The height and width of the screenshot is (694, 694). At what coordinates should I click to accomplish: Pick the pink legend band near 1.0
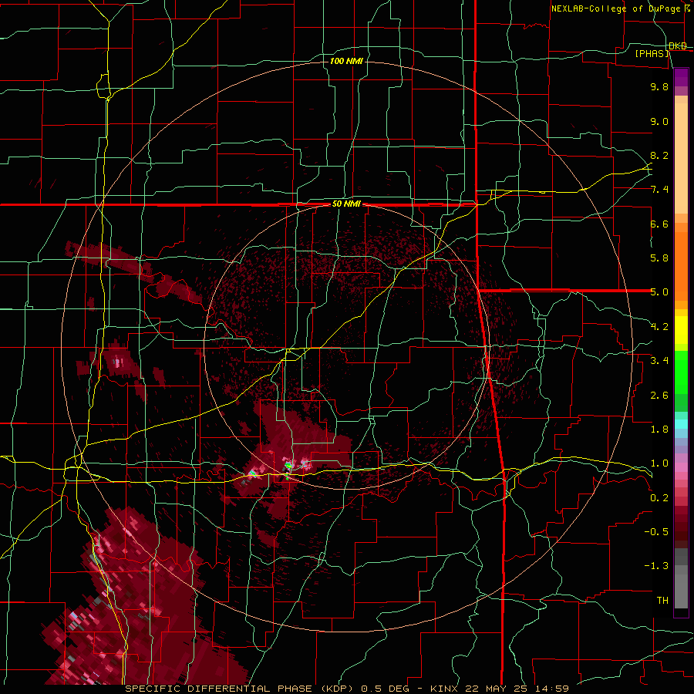(x=681, y=467)
